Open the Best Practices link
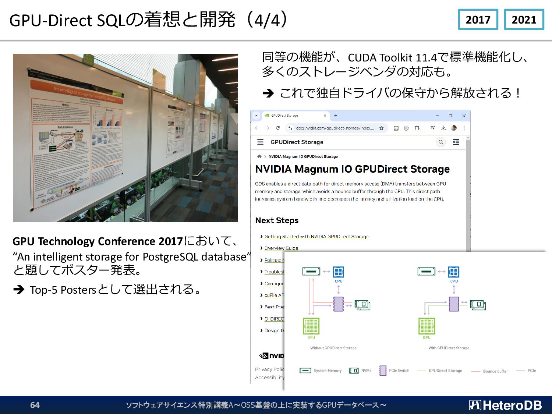The image size is (552, 414). (274, 307)
